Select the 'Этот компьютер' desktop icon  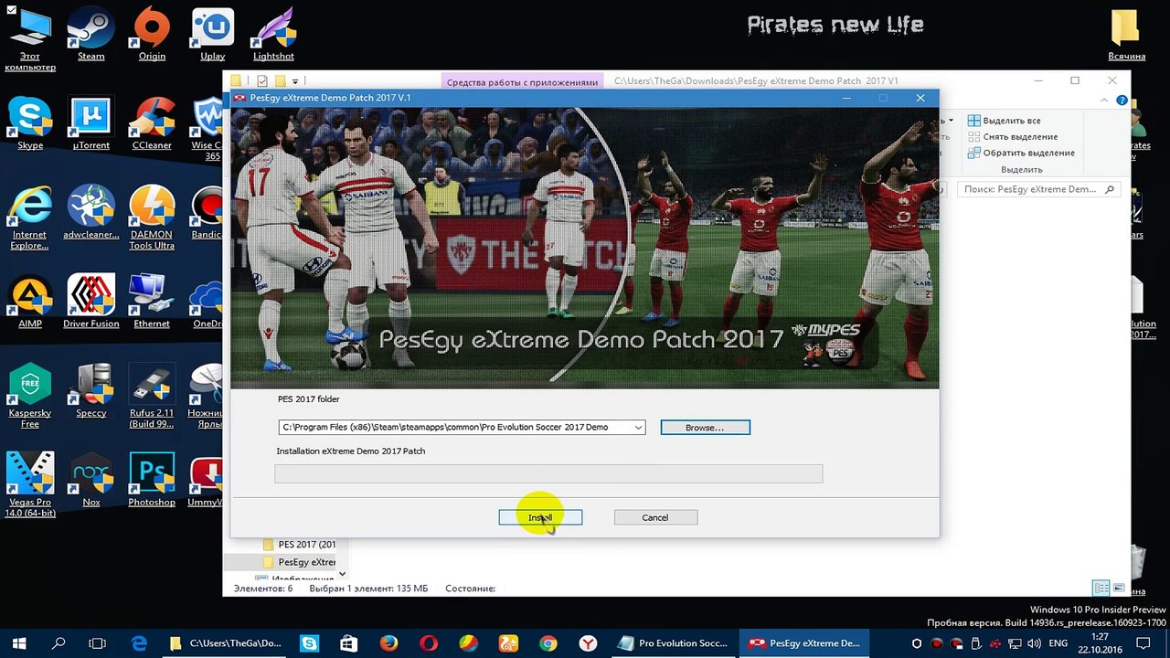tap(30, 40)
